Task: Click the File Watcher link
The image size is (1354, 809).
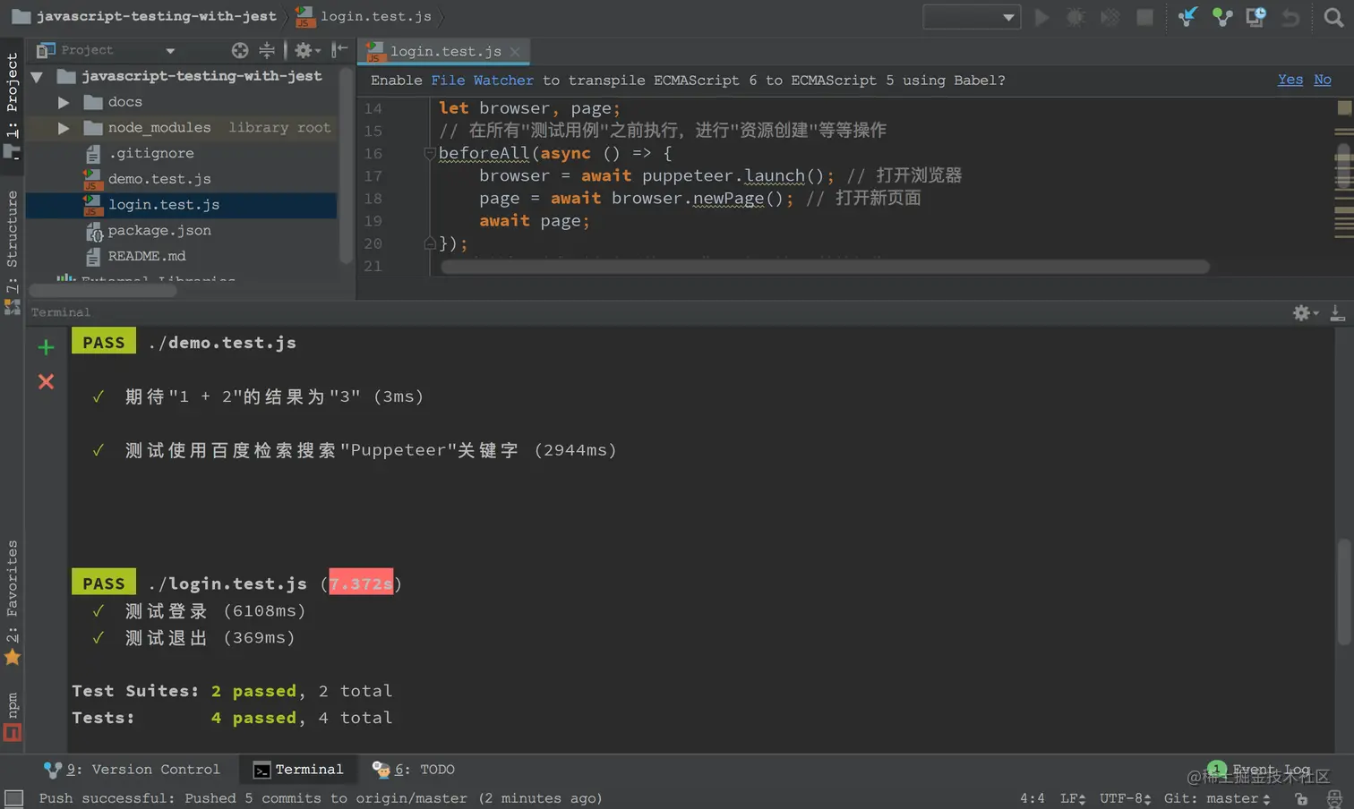Action: tap(482, 81)
